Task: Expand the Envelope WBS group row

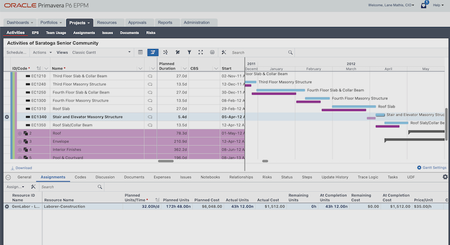Action: [20, 141]
